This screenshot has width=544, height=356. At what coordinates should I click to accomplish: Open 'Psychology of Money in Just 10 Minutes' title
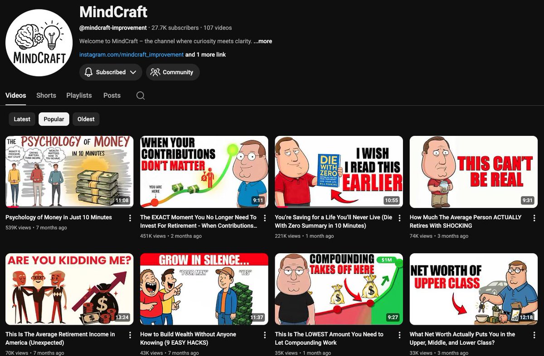[58, 217]
